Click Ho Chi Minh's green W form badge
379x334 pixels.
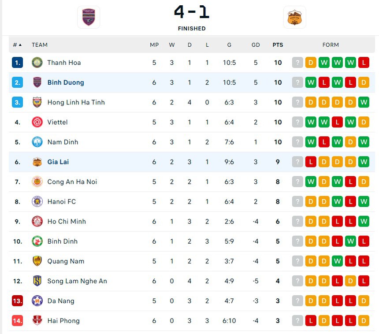tap(364, 221)
